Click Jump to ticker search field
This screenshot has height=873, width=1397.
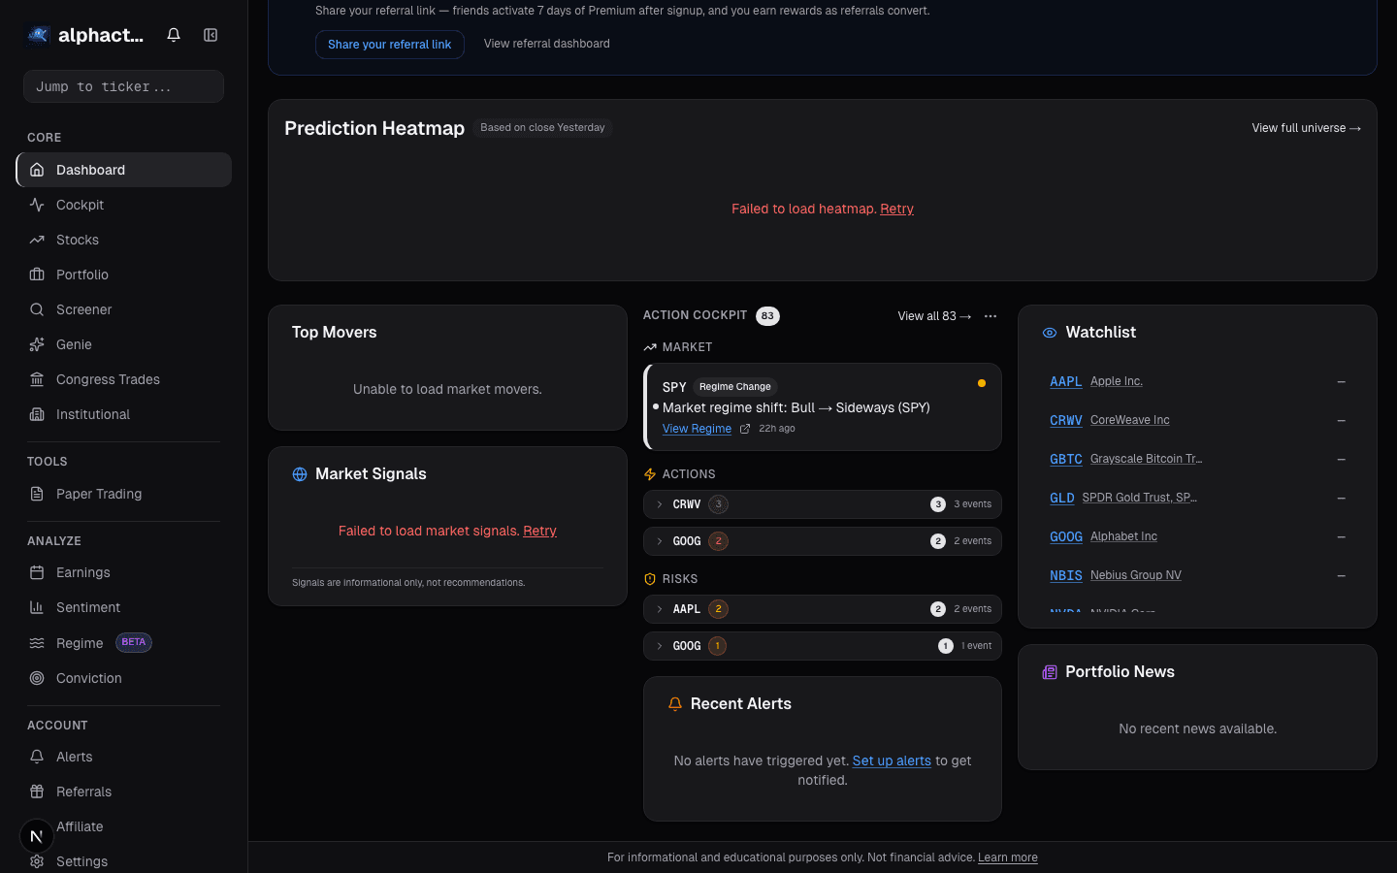click(123, 86)
